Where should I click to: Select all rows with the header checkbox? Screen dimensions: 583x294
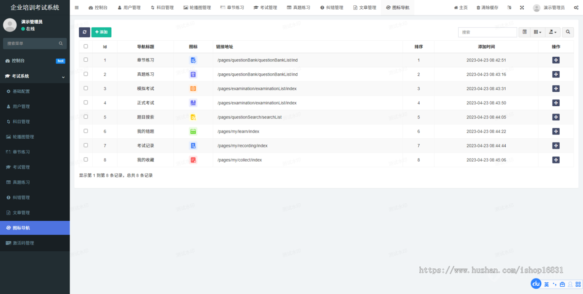pyautogui.click(x=86, y=46)
